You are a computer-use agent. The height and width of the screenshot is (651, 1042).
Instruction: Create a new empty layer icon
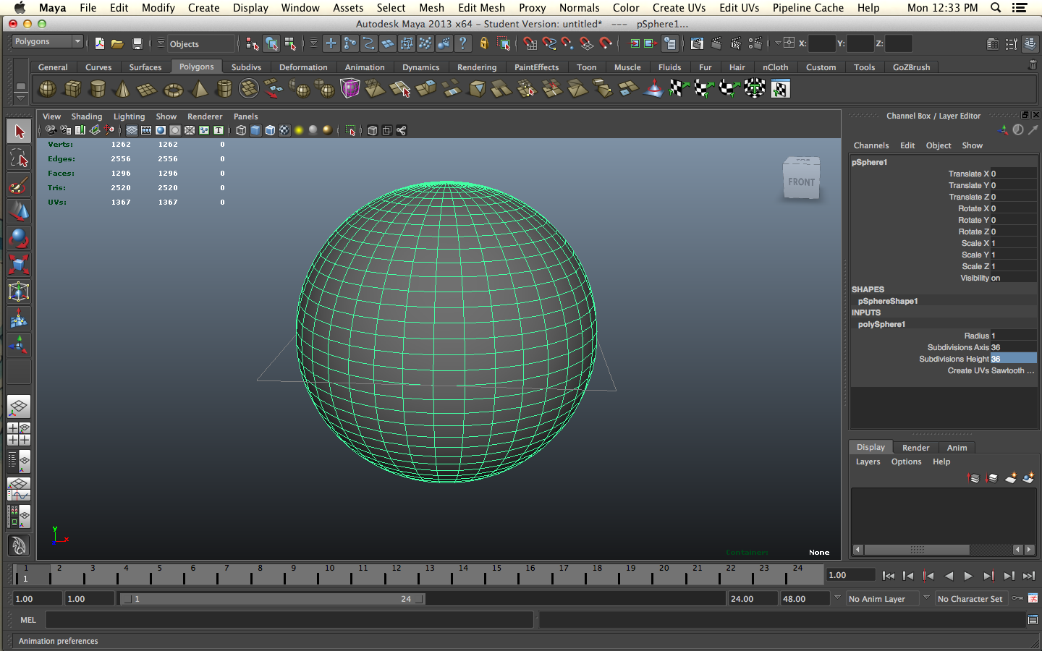[1011, 477]
